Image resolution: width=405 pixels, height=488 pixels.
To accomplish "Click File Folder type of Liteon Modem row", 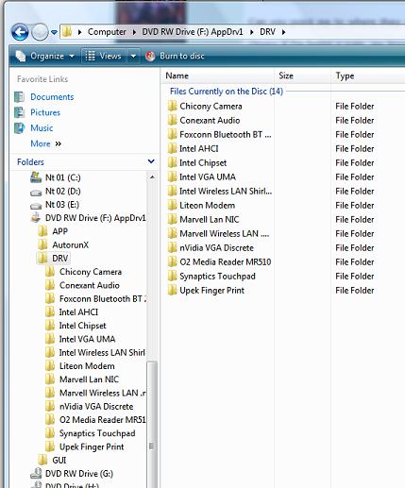I will [355, 205].
